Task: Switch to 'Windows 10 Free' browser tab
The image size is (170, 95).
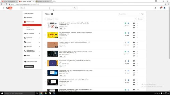Action: (x=44, y=1)
